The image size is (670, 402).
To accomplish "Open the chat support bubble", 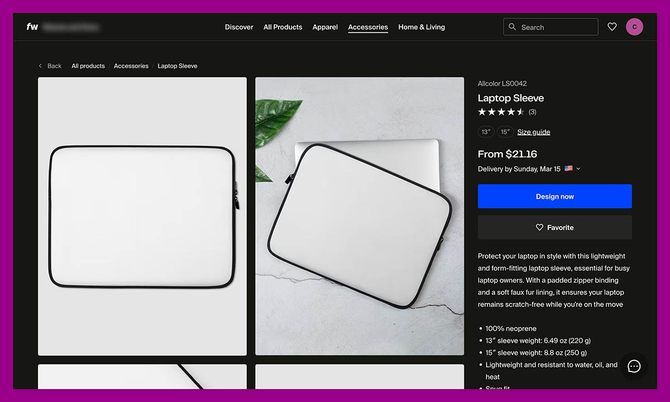I will [633, 366].
